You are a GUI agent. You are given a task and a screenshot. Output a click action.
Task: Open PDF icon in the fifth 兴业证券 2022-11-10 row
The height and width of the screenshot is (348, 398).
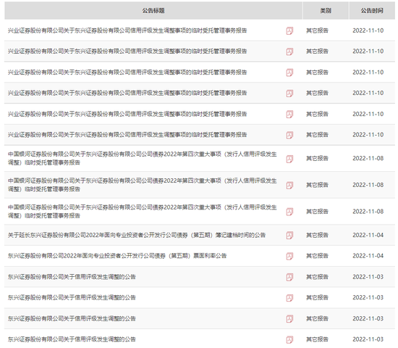coord(289,115)
